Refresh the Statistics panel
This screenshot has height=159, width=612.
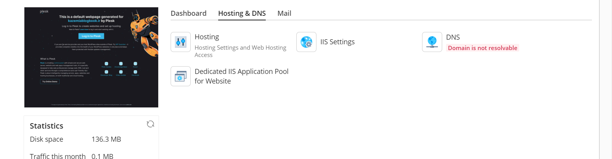(150, 124)
